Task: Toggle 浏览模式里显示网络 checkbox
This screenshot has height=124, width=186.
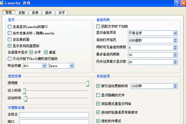Action: click(98, 104)
